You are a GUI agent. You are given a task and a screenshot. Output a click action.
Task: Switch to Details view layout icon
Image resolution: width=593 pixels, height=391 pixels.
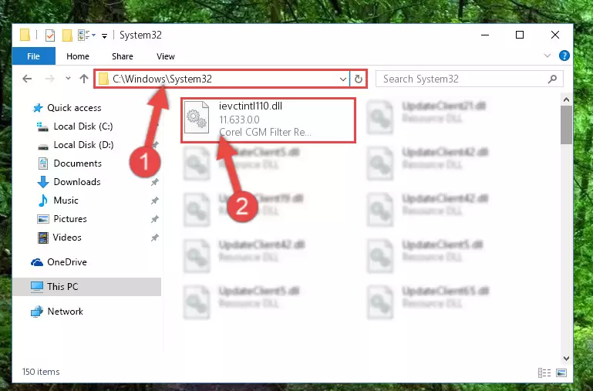coord(544,372)
